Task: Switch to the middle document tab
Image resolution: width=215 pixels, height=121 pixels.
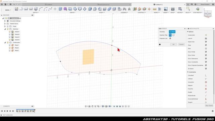Action: click(104, 4)
